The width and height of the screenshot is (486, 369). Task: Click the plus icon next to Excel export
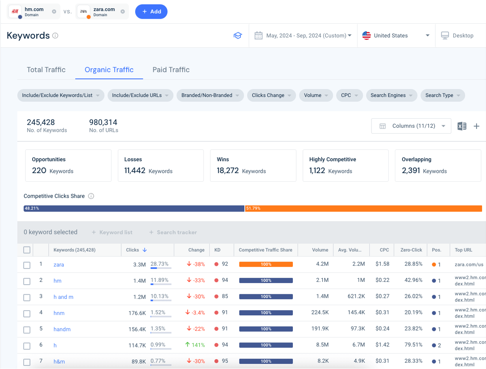(477, 126)
